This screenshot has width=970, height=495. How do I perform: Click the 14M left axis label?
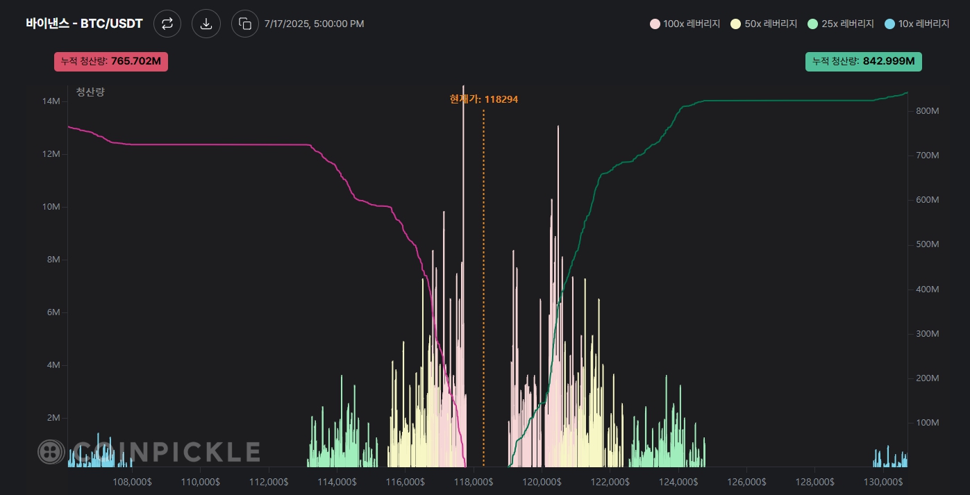[x=51, y=101]
